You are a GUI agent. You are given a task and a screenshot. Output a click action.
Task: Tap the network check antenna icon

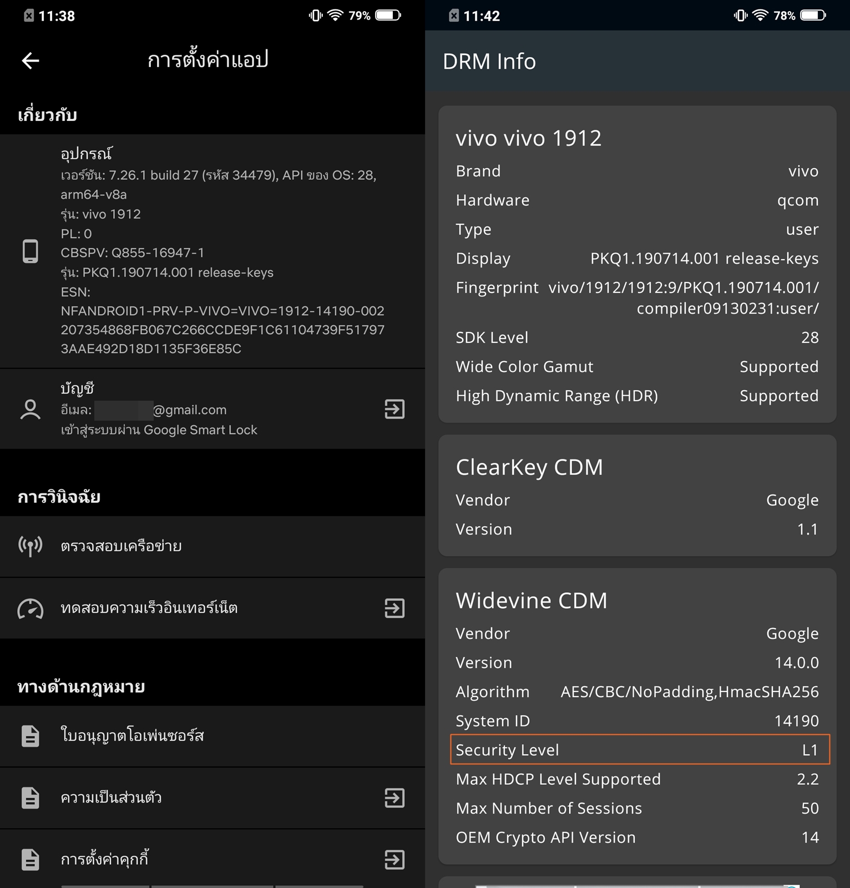point(31,546)
